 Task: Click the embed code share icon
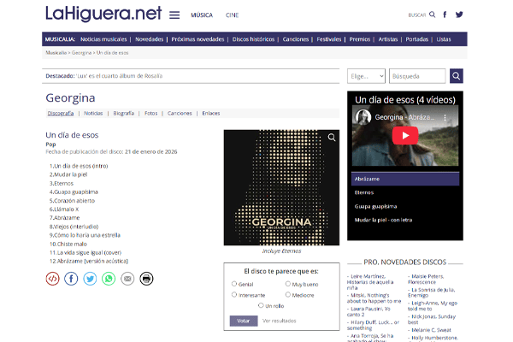coord(52,278)
